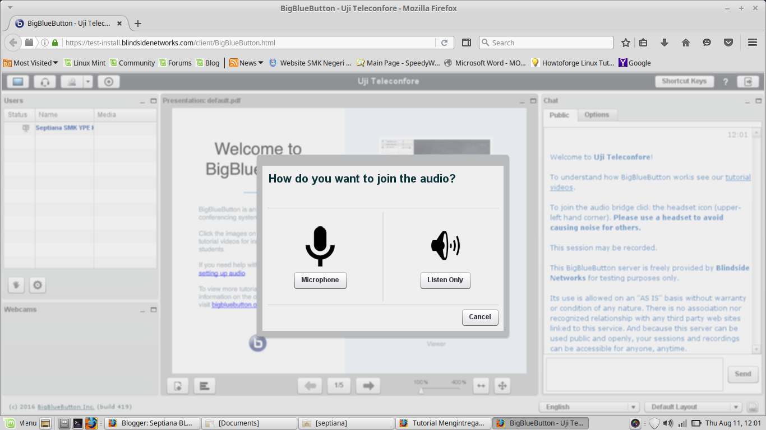766x430 pixels.
Task: Click the Status column header
Action: [x=18, y=115]
